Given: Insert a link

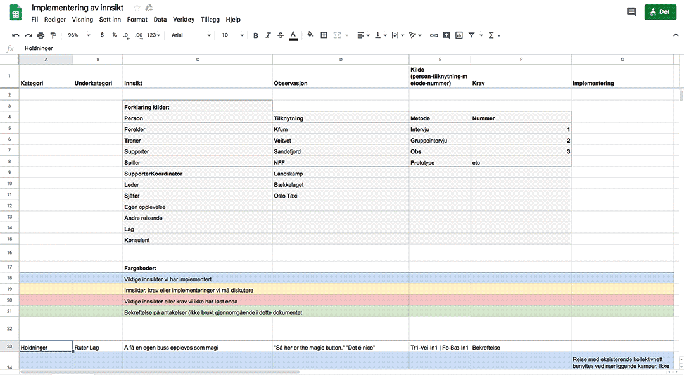Looking at the screenshot, I should [434, 35].
